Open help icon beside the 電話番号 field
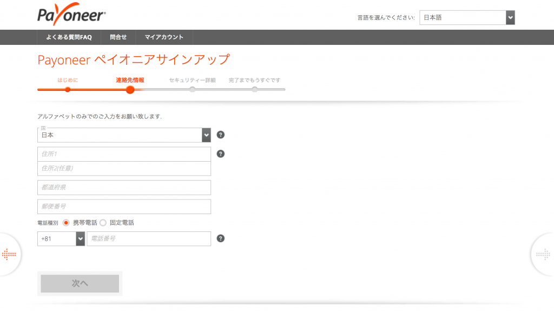Image resolution: width=554 pixels, height=319 pixels. (x=221, y=238)
